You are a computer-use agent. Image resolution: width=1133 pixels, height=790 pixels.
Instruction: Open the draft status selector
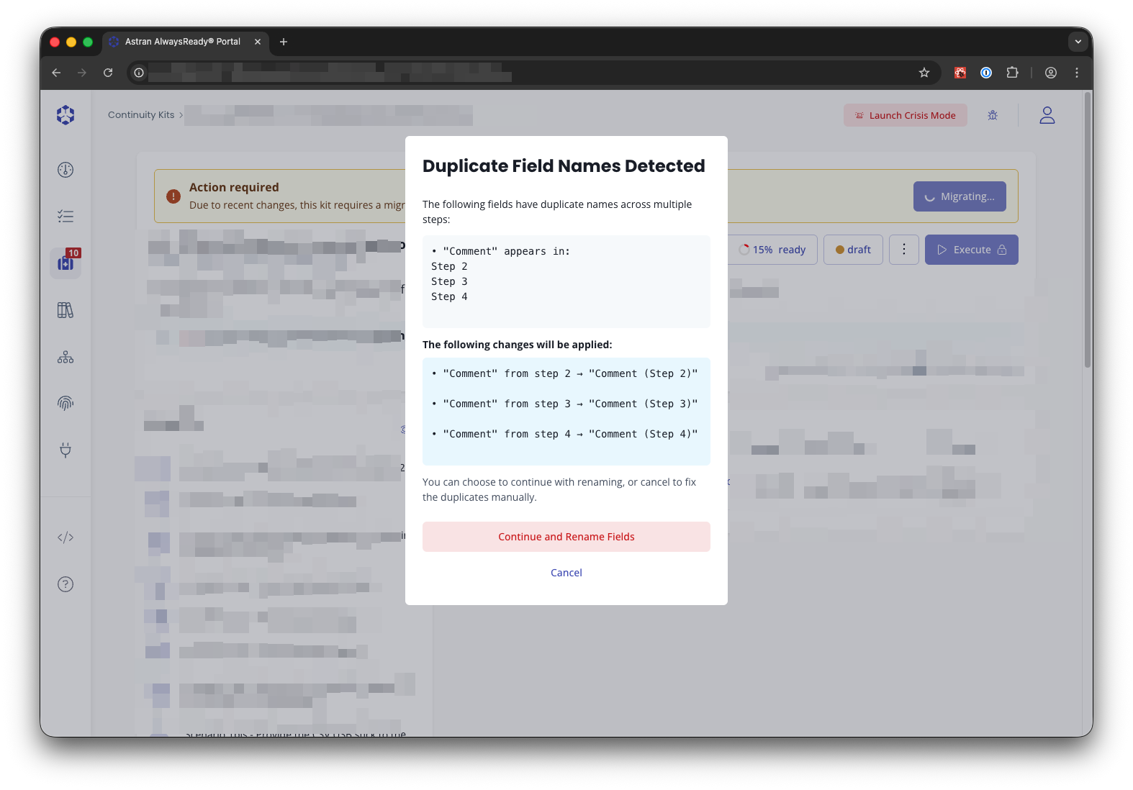(853, 250)
